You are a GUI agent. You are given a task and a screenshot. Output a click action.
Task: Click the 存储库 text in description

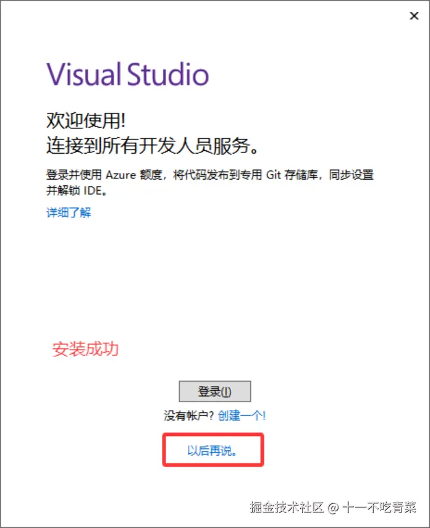pyautogui.click(x=301, y=175)
